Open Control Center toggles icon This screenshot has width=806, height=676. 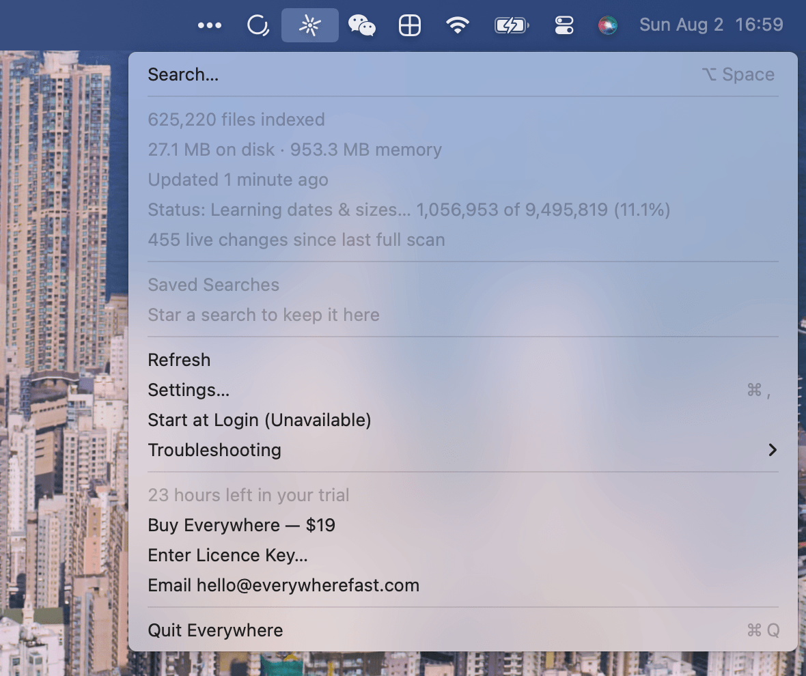click(564, 25)
